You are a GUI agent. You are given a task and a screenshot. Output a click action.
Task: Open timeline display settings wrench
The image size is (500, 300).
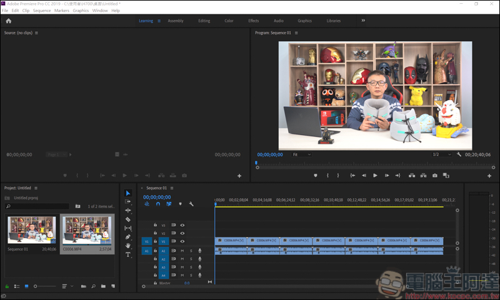pyautogui.click(x=191, y=204)
